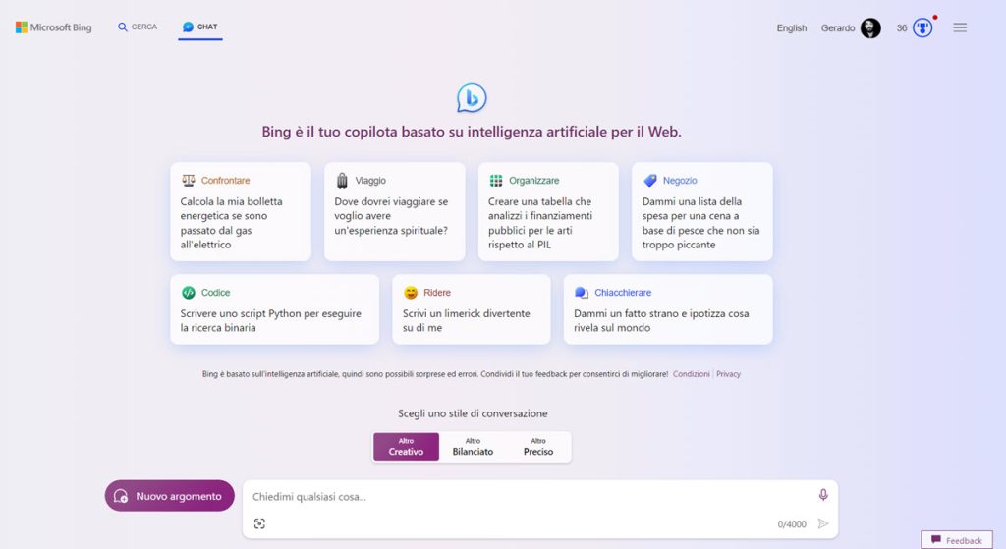Screen dimensions: 1006x549
Task: Switch to the Chat tab
Action: (200, 27)
